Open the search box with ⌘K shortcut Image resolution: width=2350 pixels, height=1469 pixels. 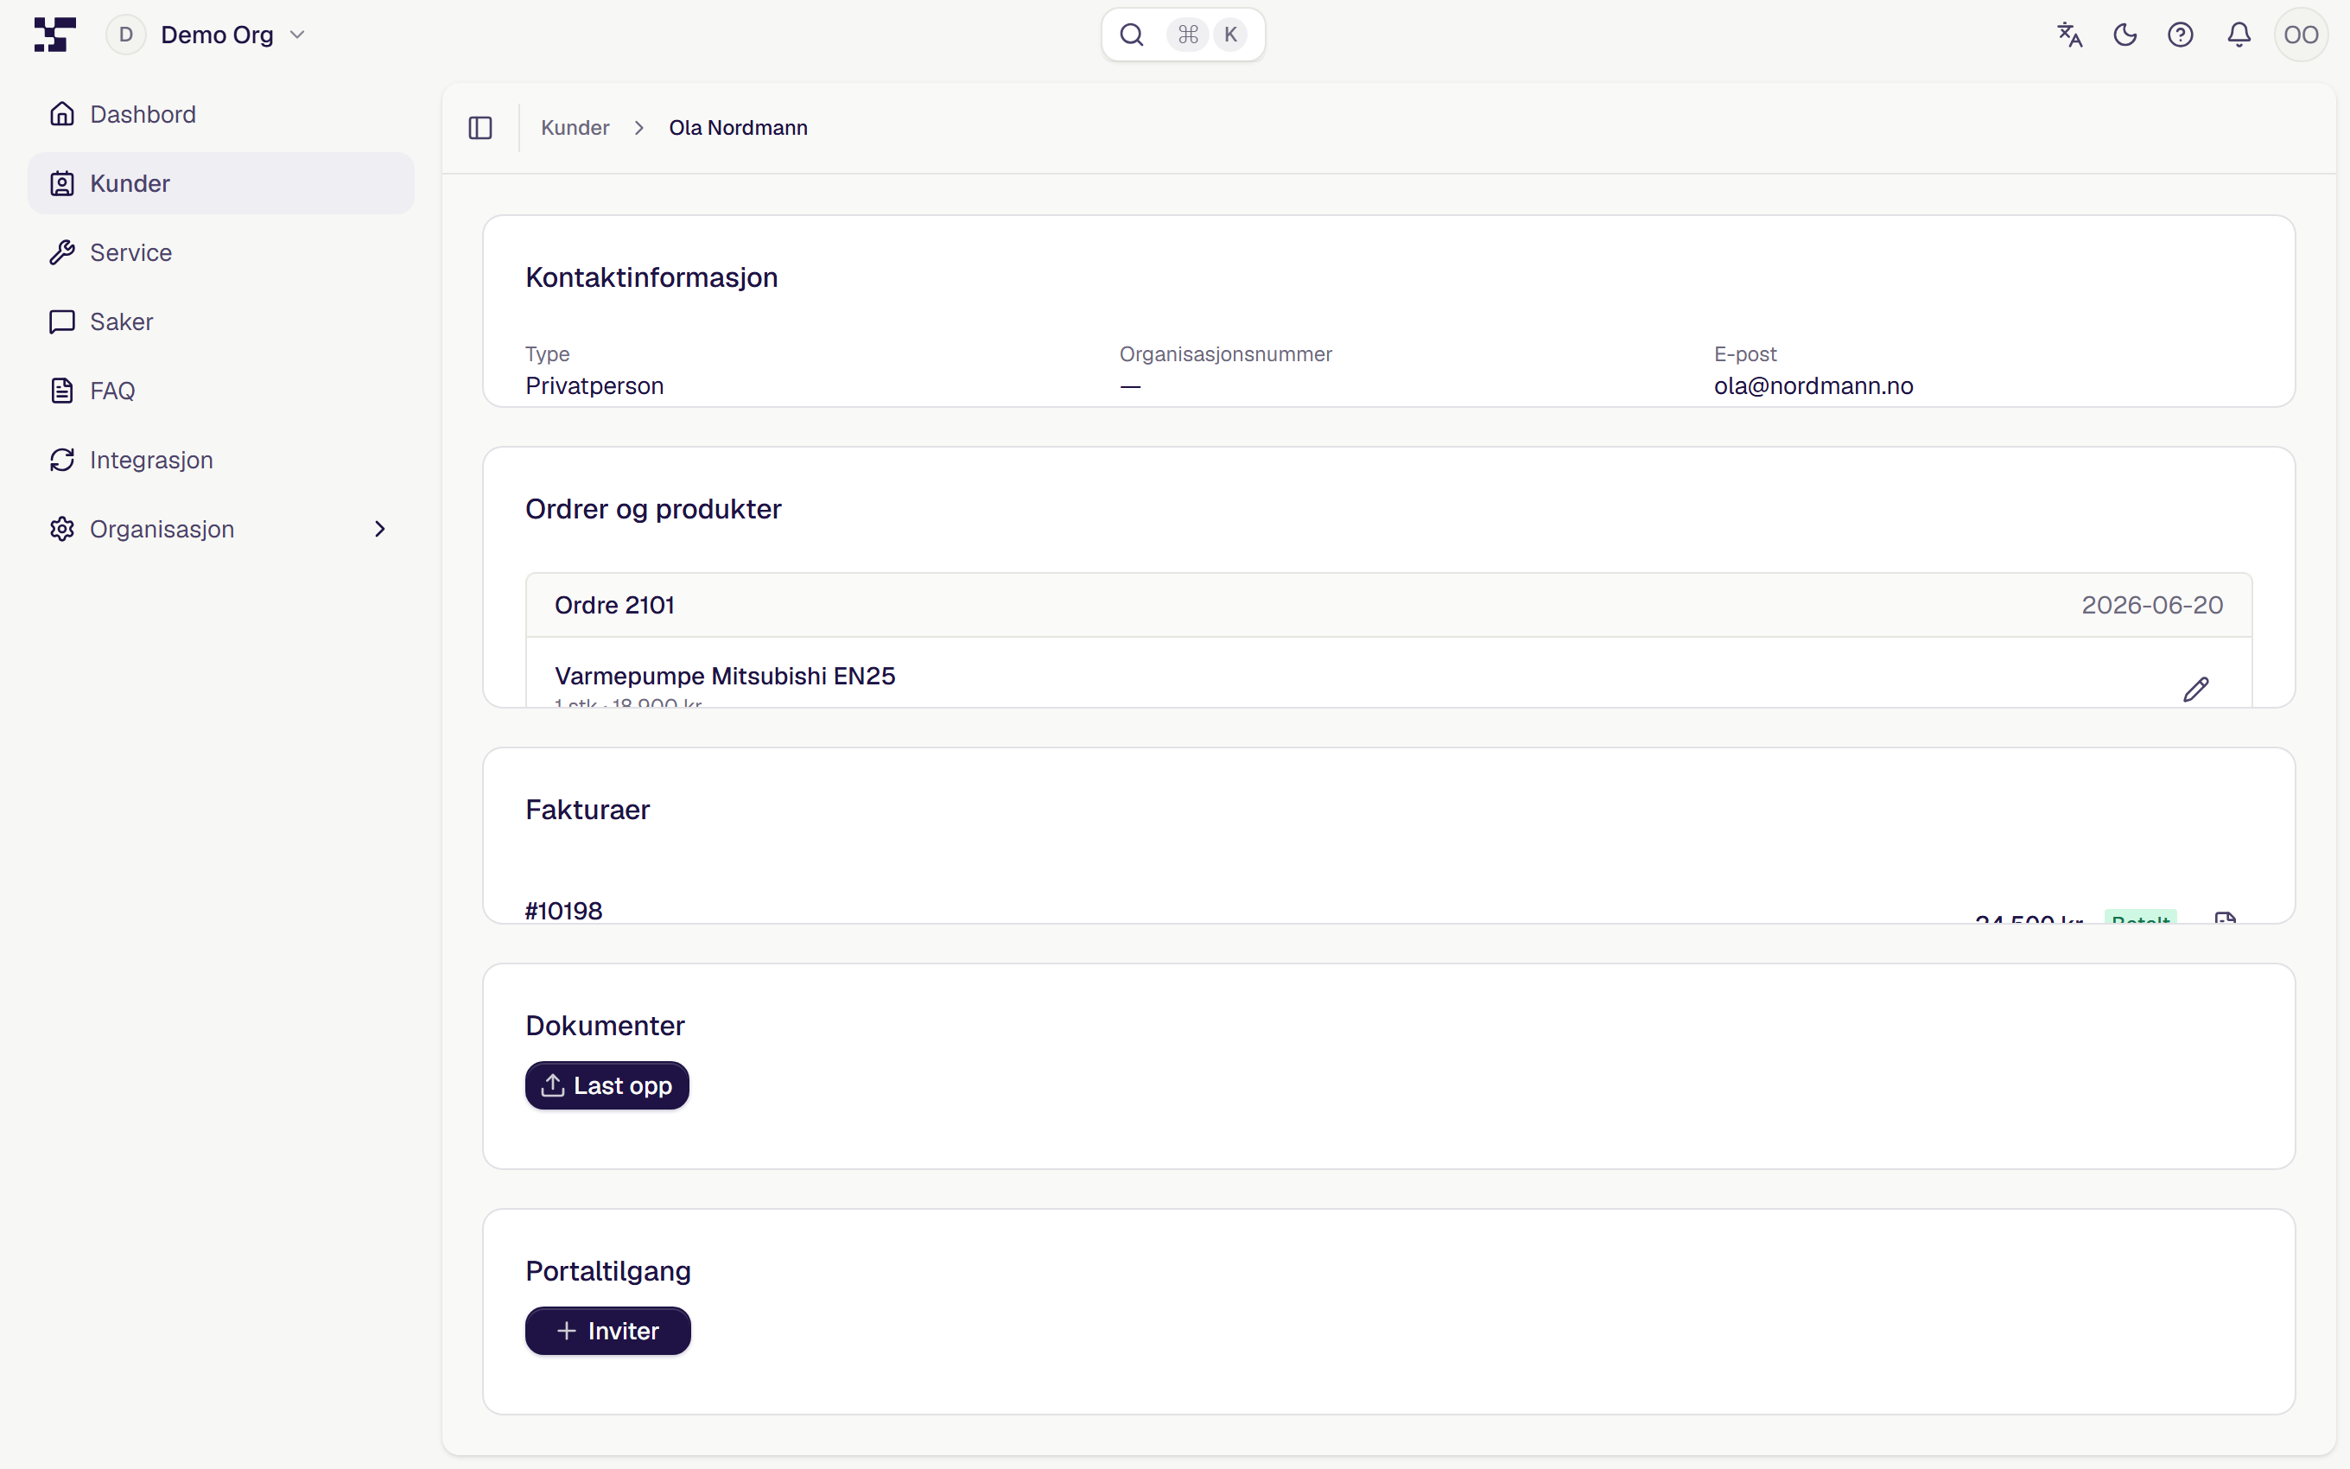point(1183,35)
